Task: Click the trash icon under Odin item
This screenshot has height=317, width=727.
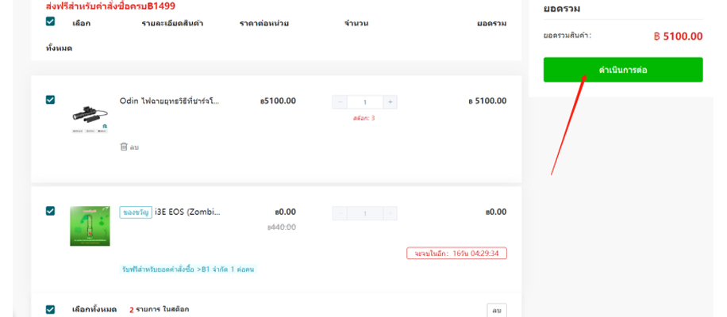Action: pos(123,147)
